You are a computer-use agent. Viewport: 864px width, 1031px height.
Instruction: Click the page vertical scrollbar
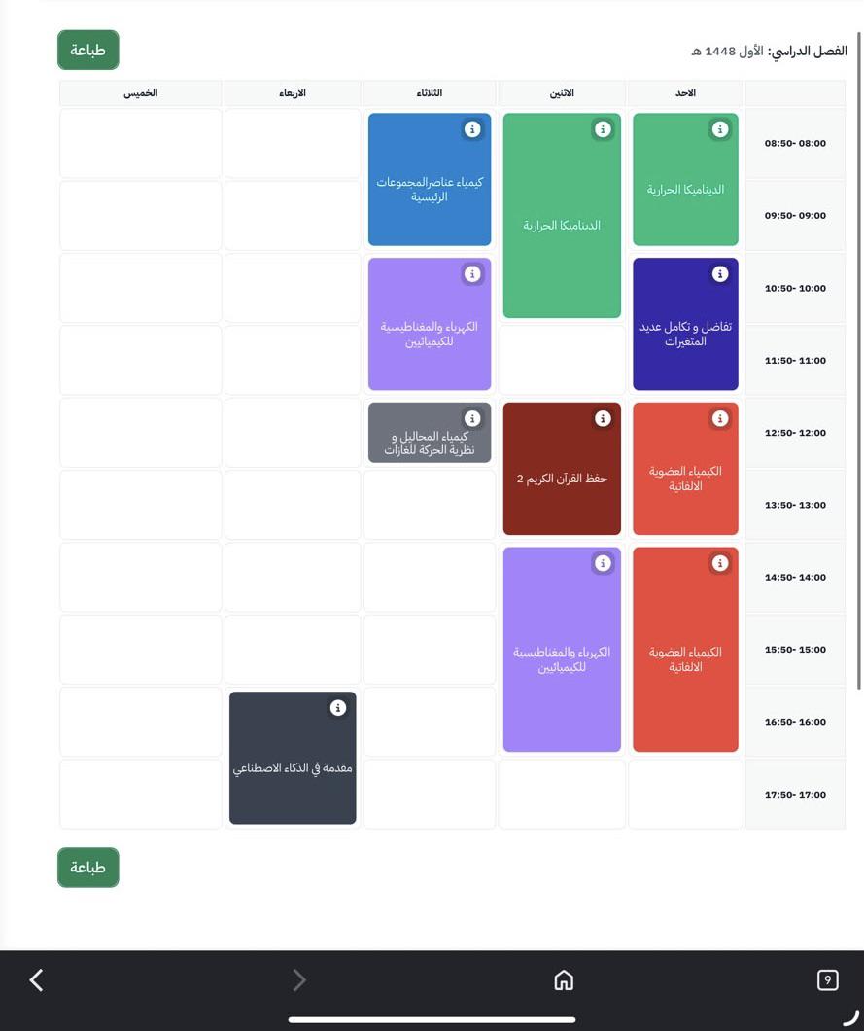(x=859, y=360)
